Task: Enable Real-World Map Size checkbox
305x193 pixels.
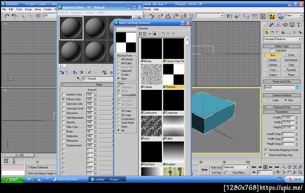Action: click(x=266, y=155)
